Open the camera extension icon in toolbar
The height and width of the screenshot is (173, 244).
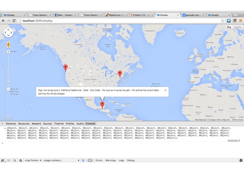click(x=235, y=21)
